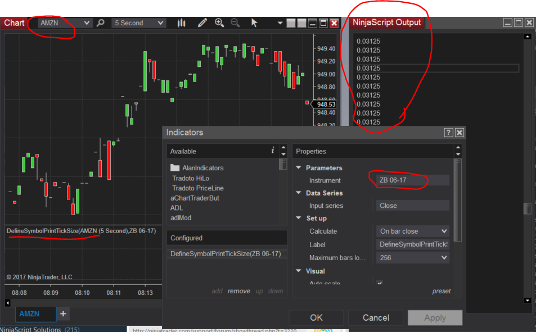Click the first gray square icon in Chart toolbar
This screenshot has width=536, height=332.
(291, 23)
